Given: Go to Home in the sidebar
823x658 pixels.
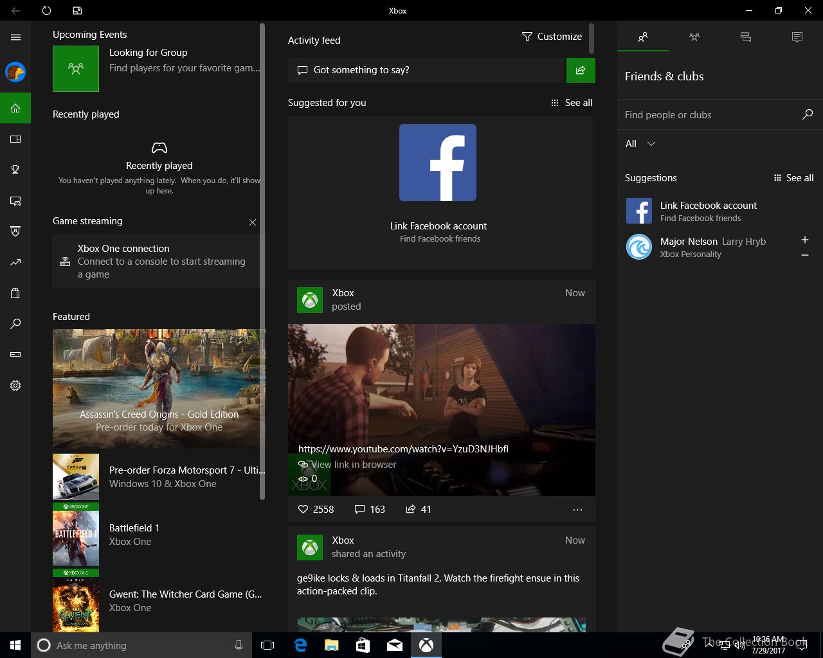Looking at the screenshot, I should 15,108.
